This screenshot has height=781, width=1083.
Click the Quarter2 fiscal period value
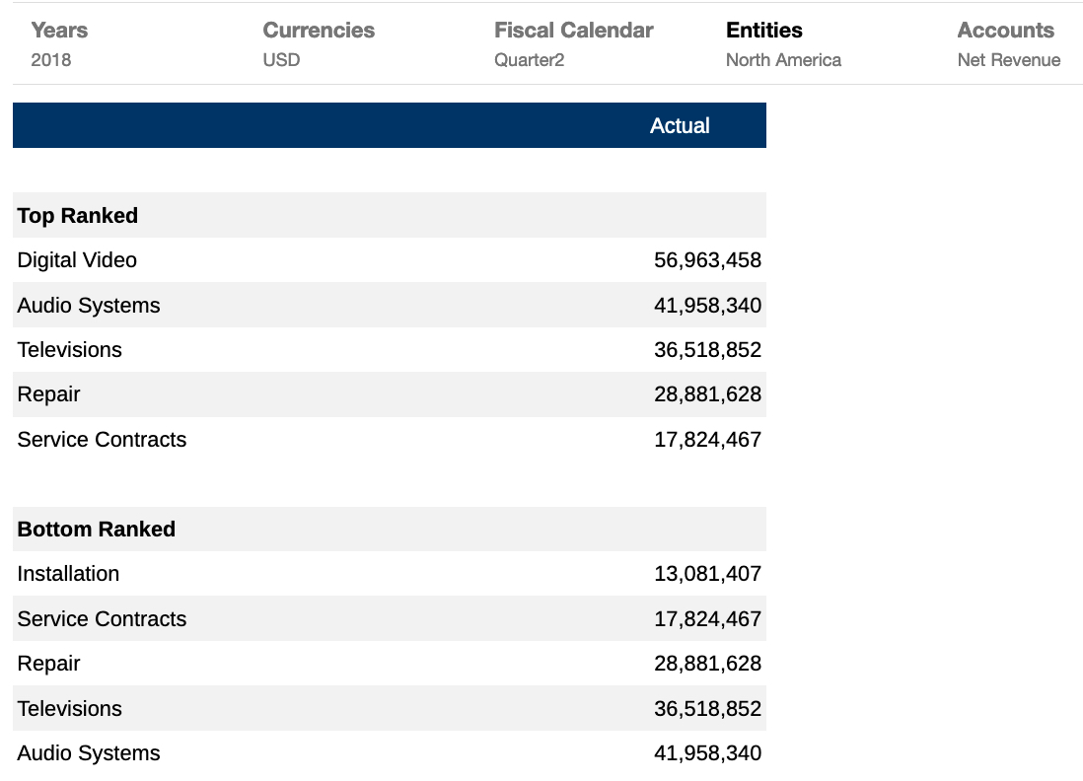[530, 60]
